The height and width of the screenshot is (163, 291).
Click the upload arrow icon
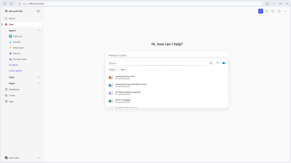coord(218,63)
